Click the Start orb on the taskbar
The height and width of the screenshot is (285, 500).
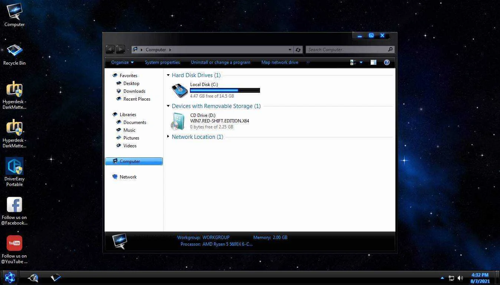[x=10, y=277]
